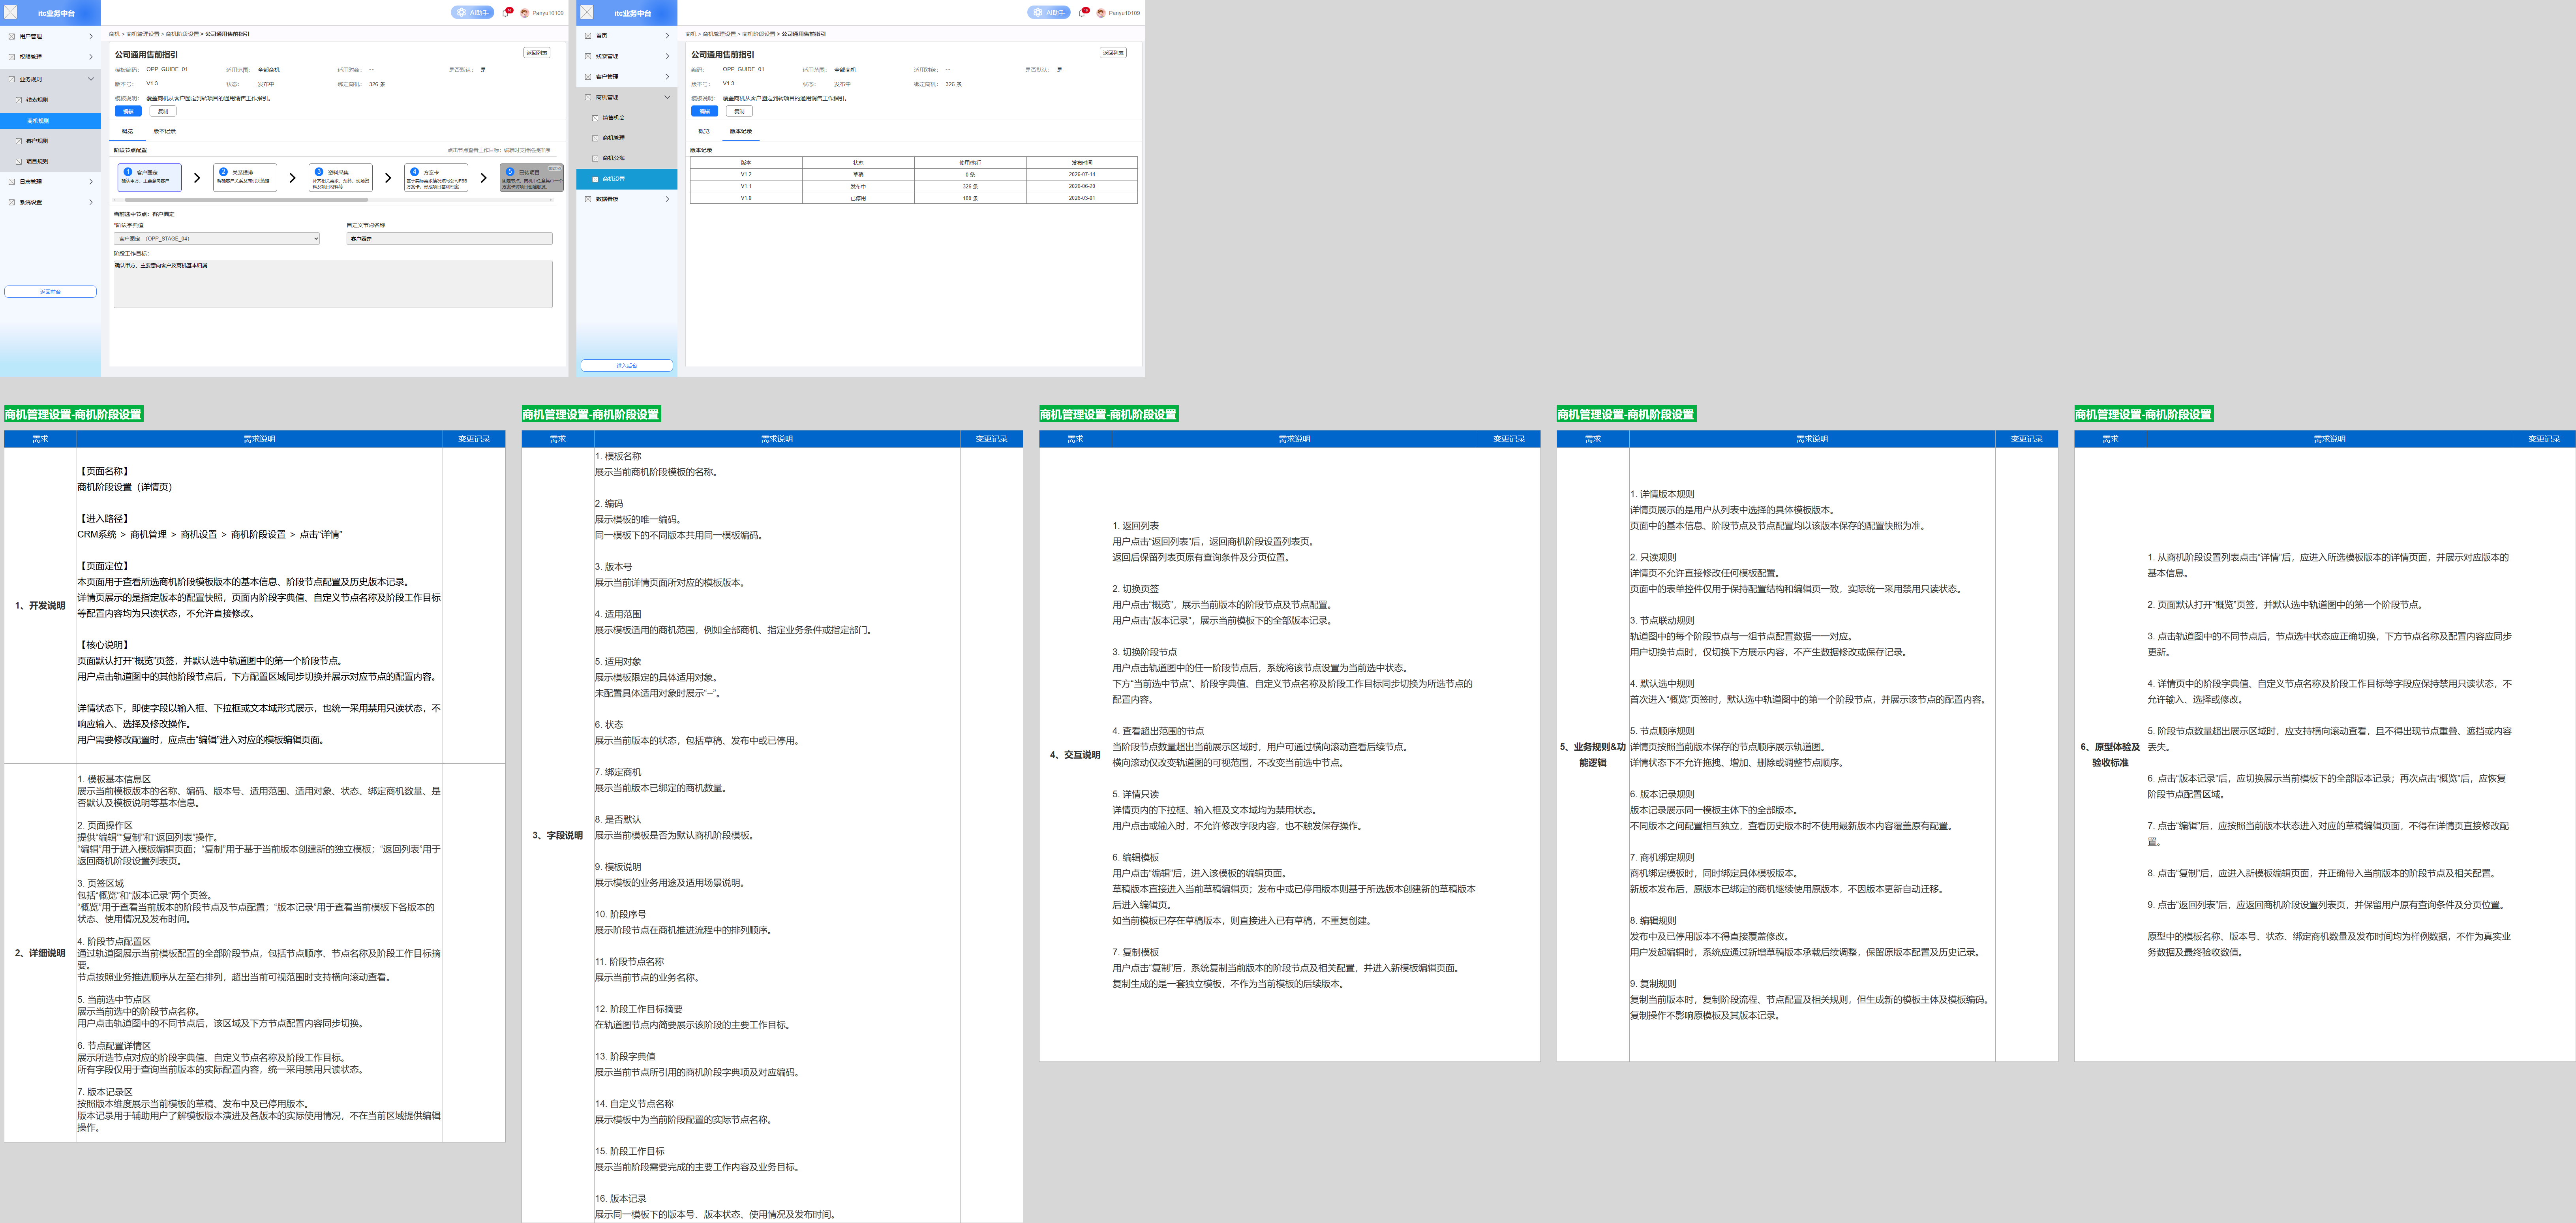Collapse the 商机管理 menu chevron
Image resolution: width=2576 pixels, height=1223 pixels.
667,97
